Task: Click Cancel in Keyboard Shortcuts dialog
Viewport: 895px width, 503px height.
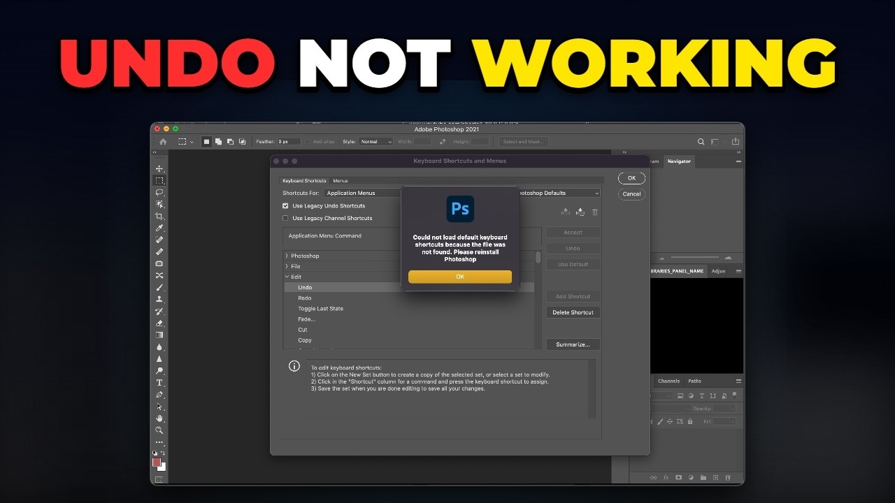Action: click(631, 194)
